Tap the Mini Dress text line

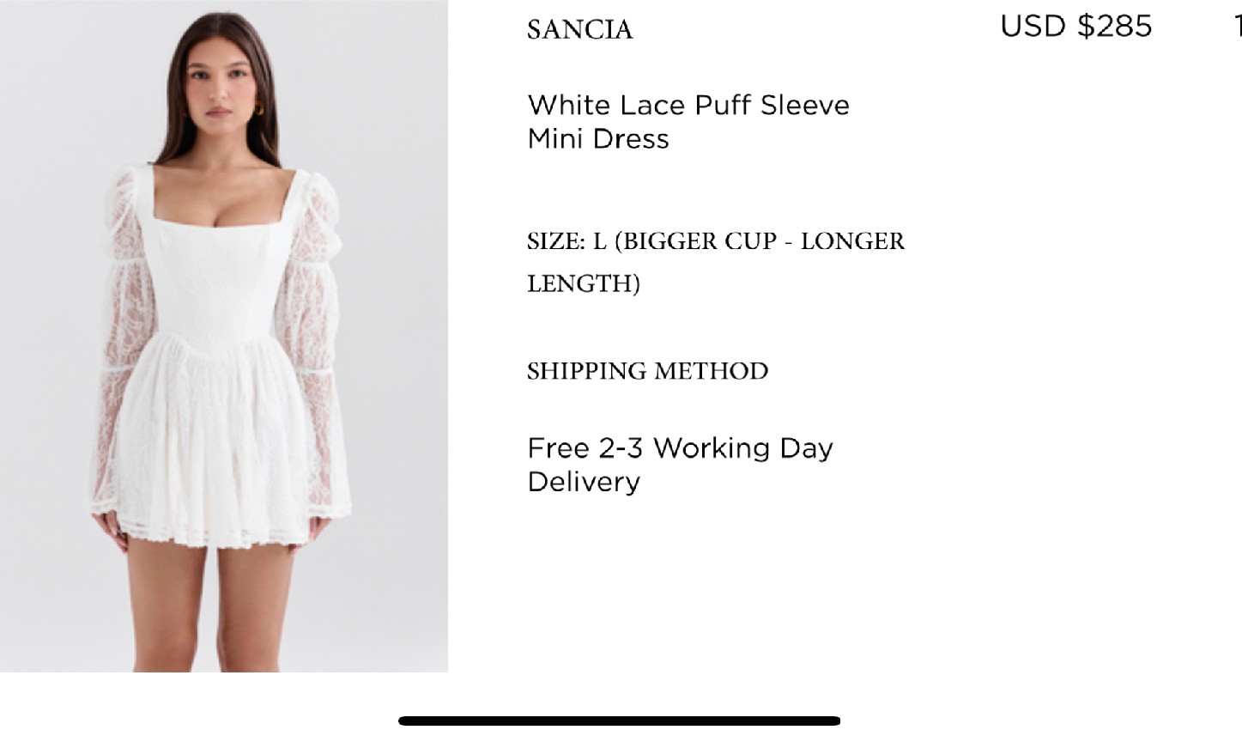[598, 138]
